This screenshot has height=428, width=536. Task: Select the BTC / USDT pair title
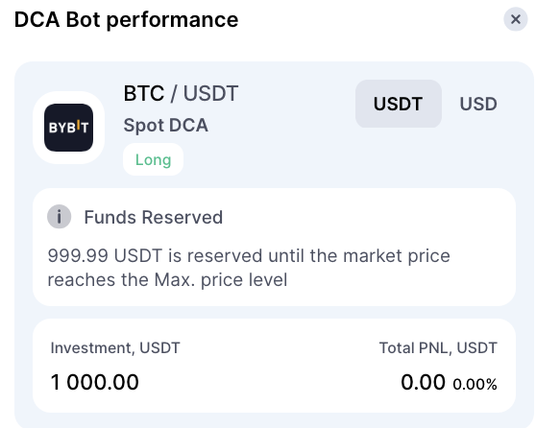181,93
